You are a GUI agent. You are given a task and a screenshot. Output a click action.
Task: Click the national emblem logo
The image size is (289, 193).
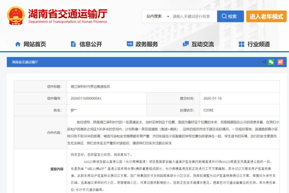(16, 16)
